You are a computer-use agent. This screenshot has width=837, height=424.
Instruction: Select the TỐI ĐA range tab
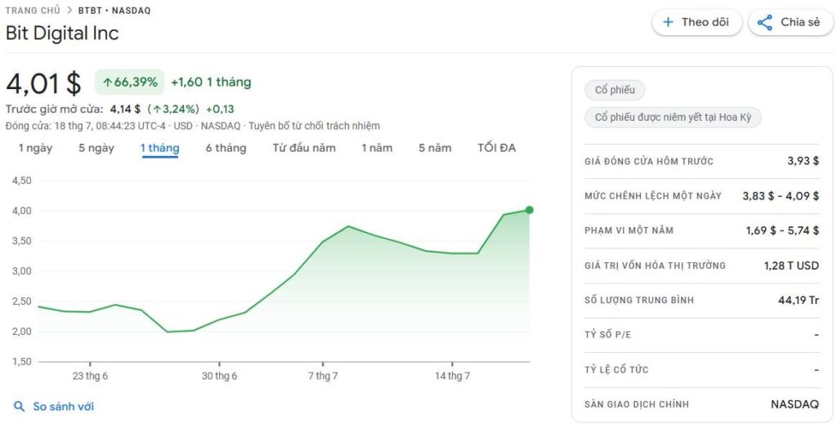tap(496, 148)
